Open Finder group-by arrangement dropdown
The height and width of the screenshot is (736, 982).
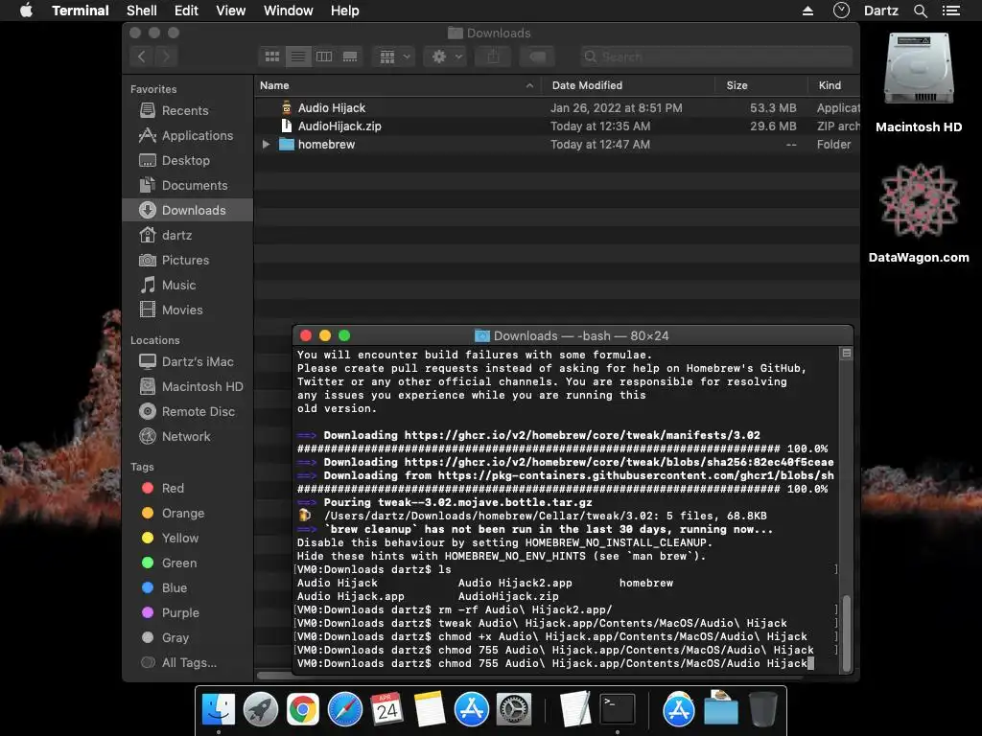click(x=394, y=57)
